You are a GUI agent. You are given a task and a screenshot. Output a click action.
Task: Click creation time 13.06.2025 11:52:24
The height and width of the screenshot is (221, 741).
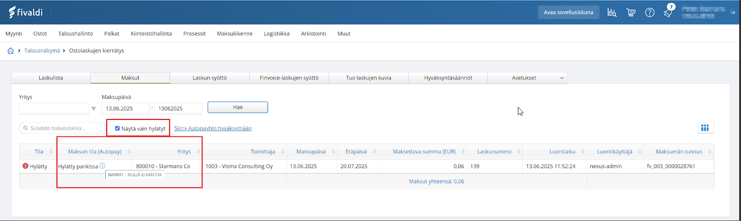(x=551, y=166)
